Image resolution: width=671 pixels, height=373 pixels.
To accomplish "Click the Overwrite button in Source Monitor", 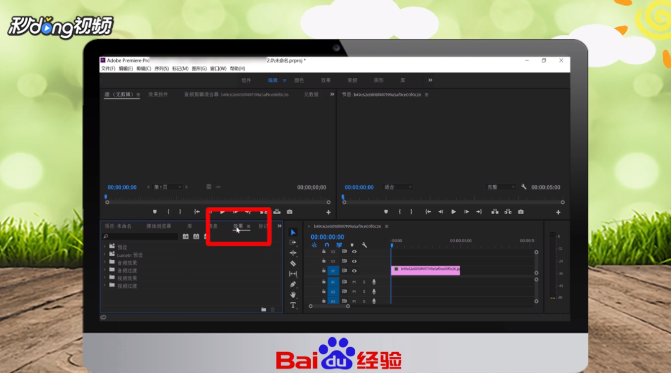I will 277,212.
